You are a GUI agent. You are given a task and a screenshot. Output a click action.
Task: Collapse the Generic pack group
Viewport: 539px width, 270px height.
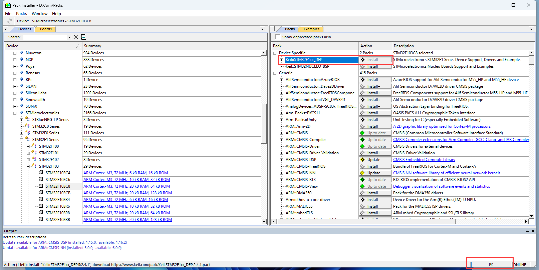coord(275,73)
